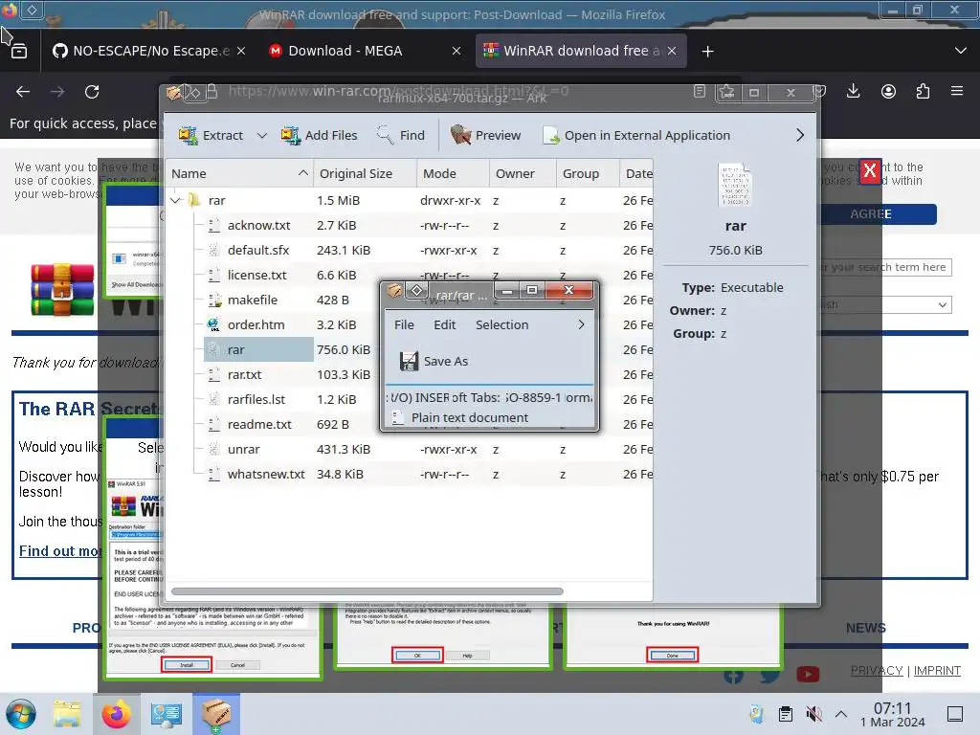Click the horizontal scrollbar in Ark
This screenshot has height=735, width=980.
coord(367,591)
